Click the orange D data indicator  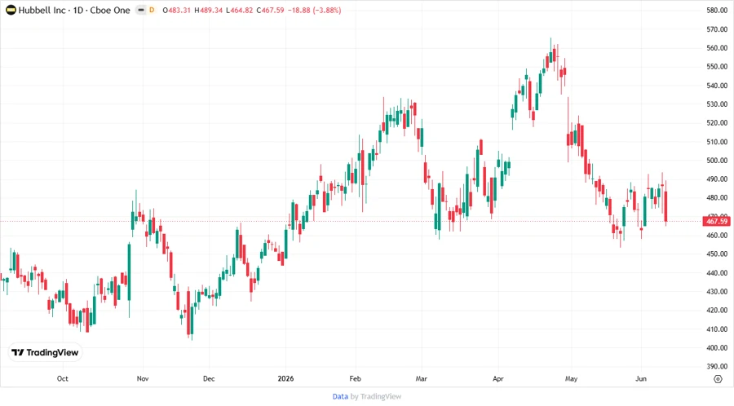(x=152, y=10)
